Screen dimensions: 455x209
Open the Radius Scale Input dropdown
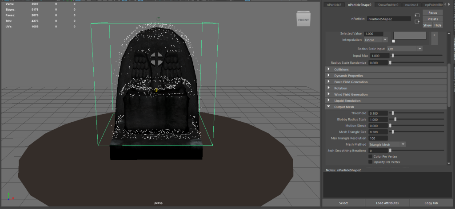pyautogui.click(x=404, y=49)
